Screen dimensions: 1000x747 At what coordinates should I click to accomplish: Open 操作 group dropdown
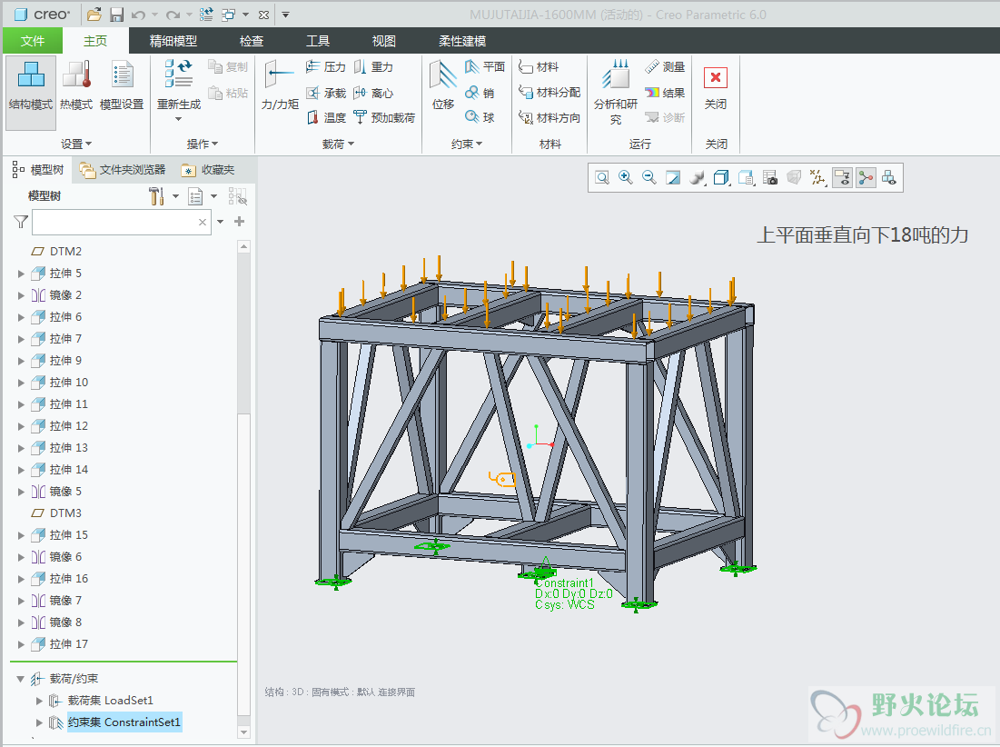point(203,144)
